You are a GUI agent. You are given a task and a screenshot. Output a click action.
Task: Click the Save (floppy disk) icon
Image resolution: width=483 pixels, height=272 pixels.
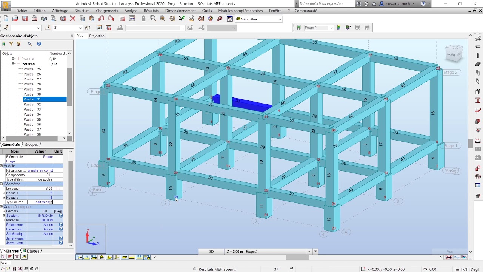point(25,19)
